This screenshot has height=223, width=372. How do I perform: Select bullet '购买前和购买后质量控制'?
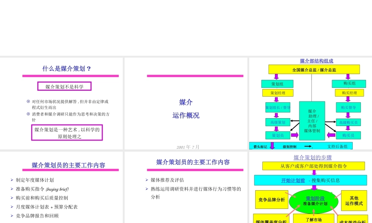point(42,198)
